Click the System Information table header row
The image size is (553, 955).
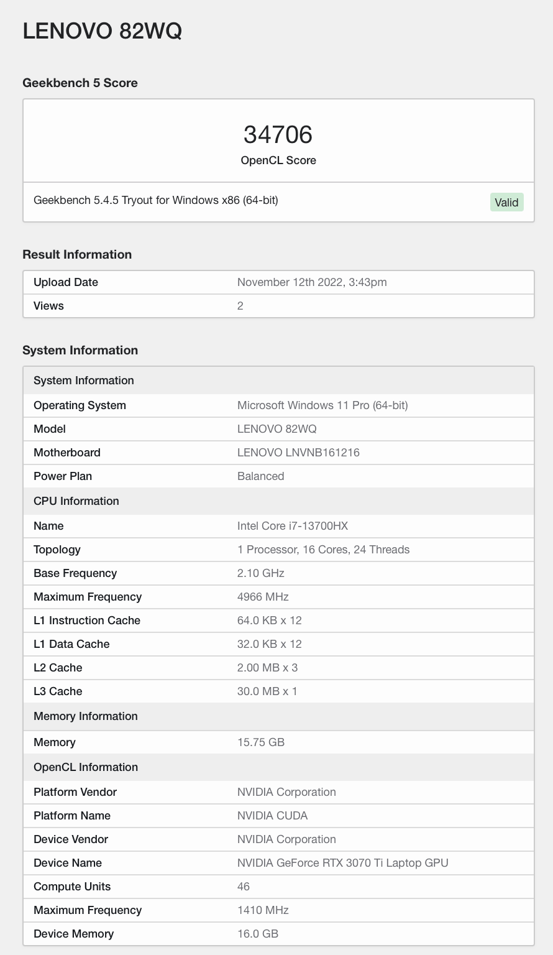(x=278, y=381)
